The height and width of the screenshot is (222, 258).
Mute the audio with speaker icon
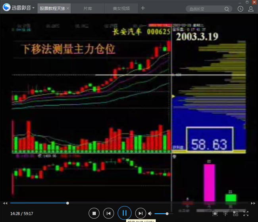tap(150, 213)
